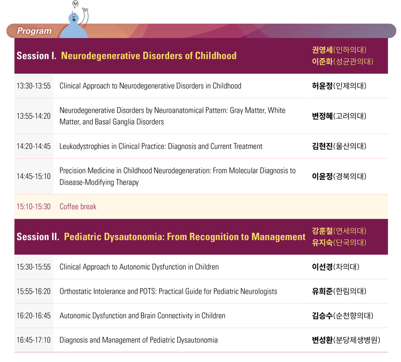Select Orthostatic Intolerance and POTS talk
This screenshot has width=401, height=362.
(168, 291)
